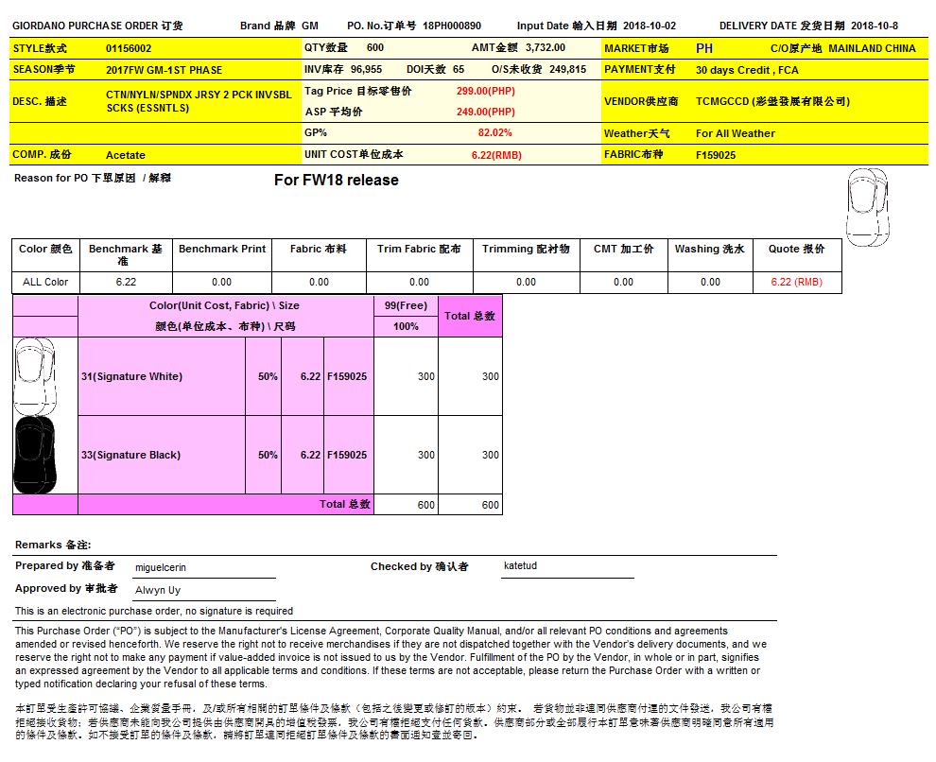Click the Approved by field Alwyn Uy
936x762 pixels.
tap(158, 590)
